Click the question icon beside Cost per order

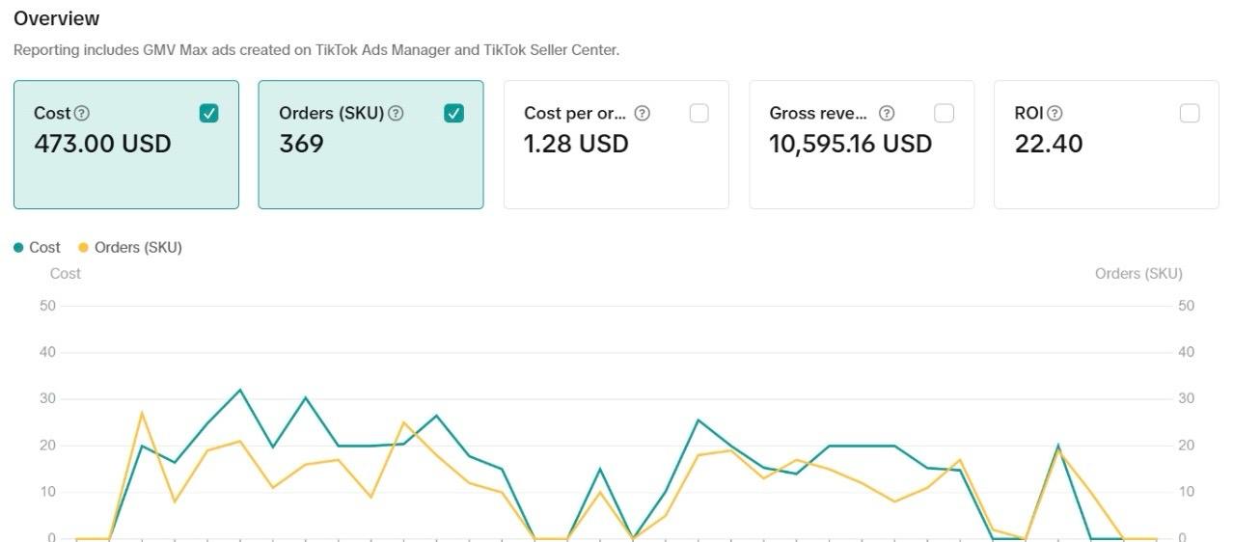(642, 114)
